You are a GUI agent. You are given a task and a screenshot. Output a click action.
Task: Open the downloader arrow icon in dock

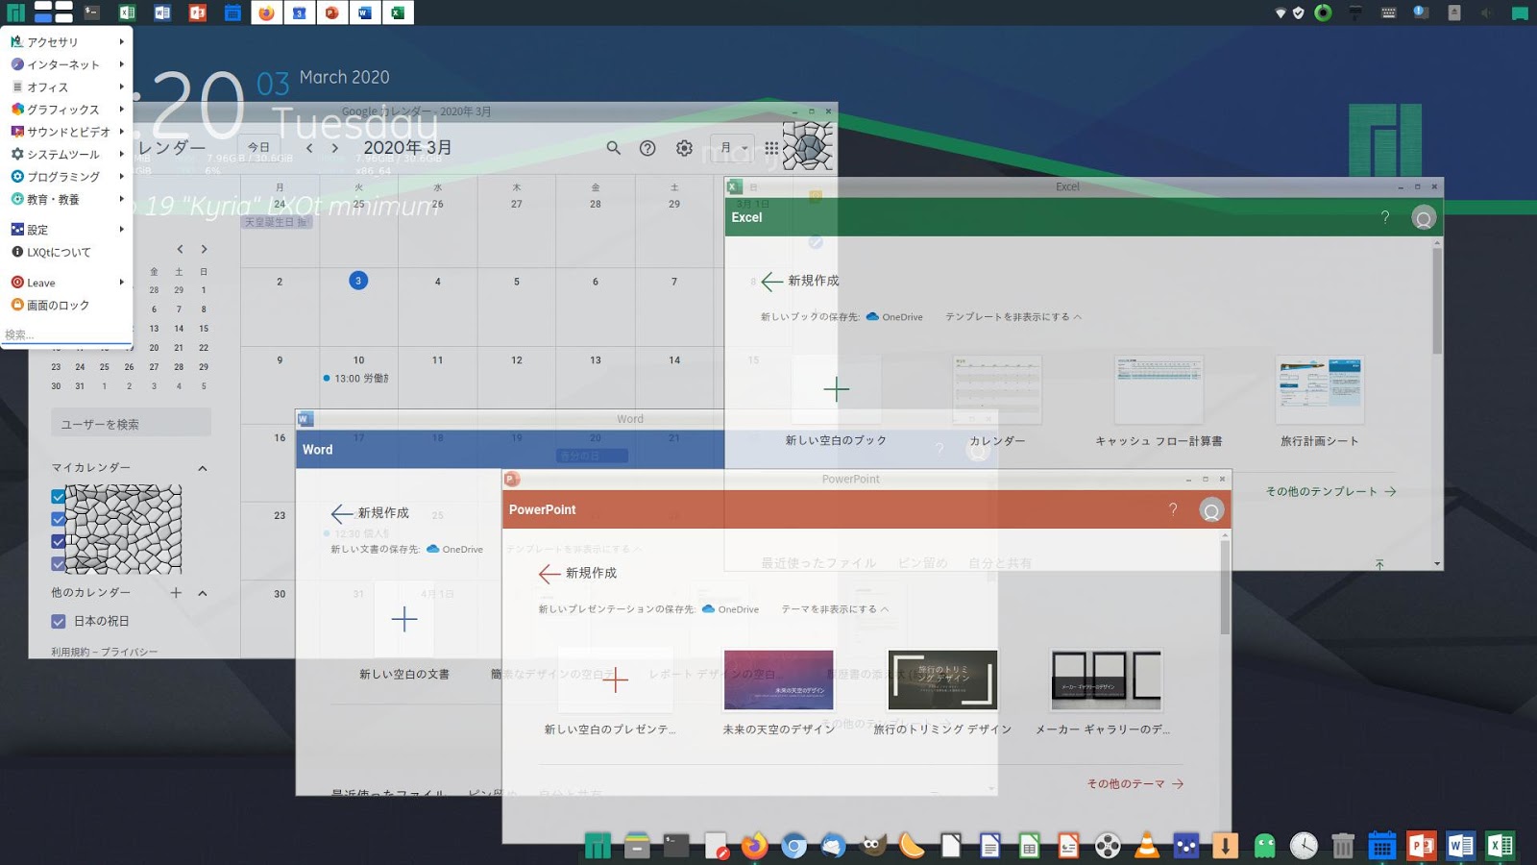click(x=1226, y=845)
